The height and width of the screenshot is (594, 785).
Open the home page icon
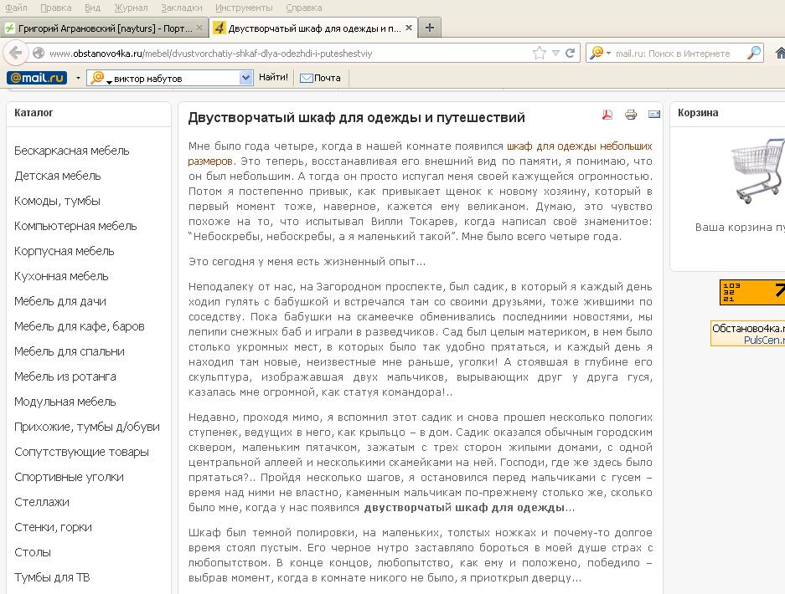coord(779,53)
